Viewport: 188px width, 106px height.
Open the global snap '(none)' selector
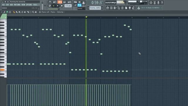[81, 9]
